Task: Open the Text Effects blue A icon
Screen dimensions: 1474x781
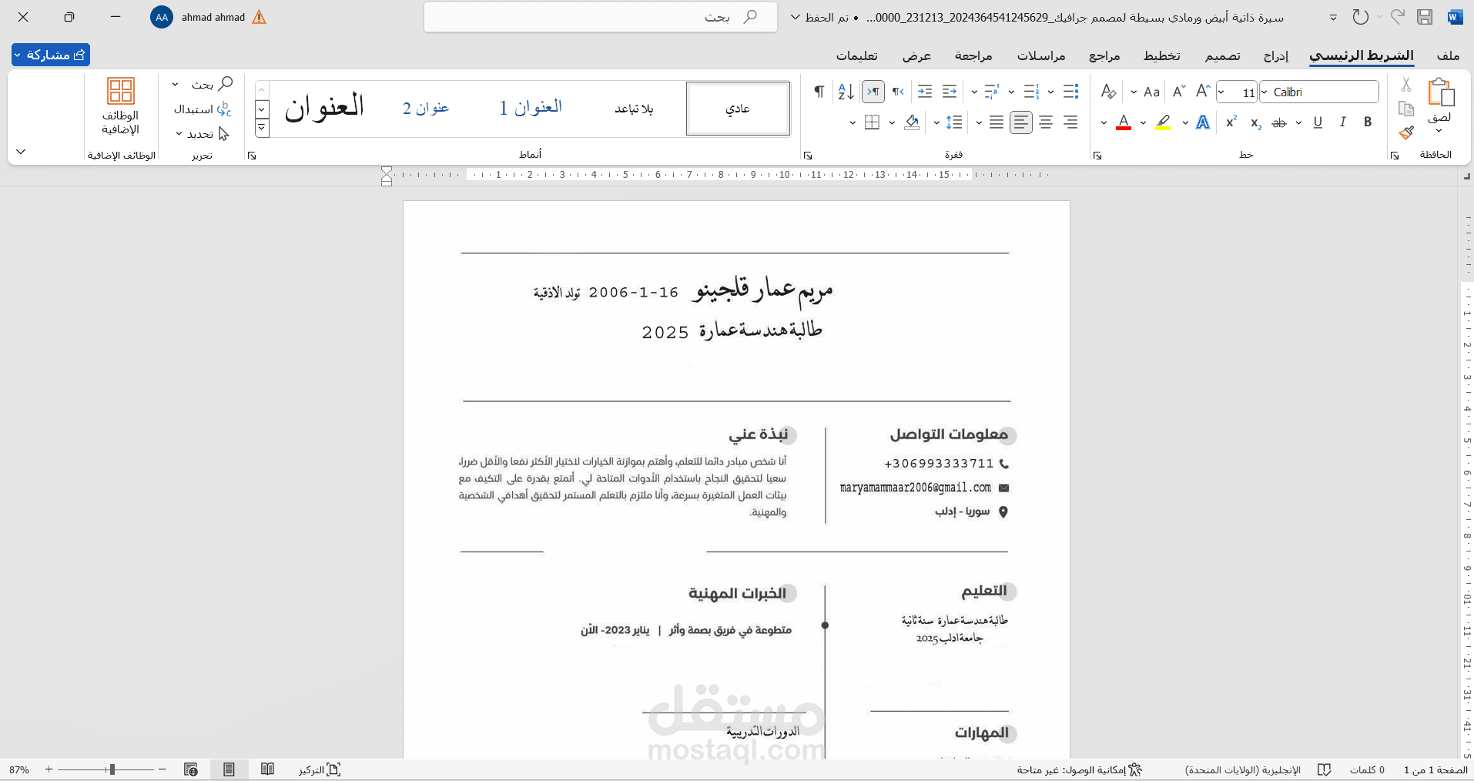Action: click(x=1203, y=122)
